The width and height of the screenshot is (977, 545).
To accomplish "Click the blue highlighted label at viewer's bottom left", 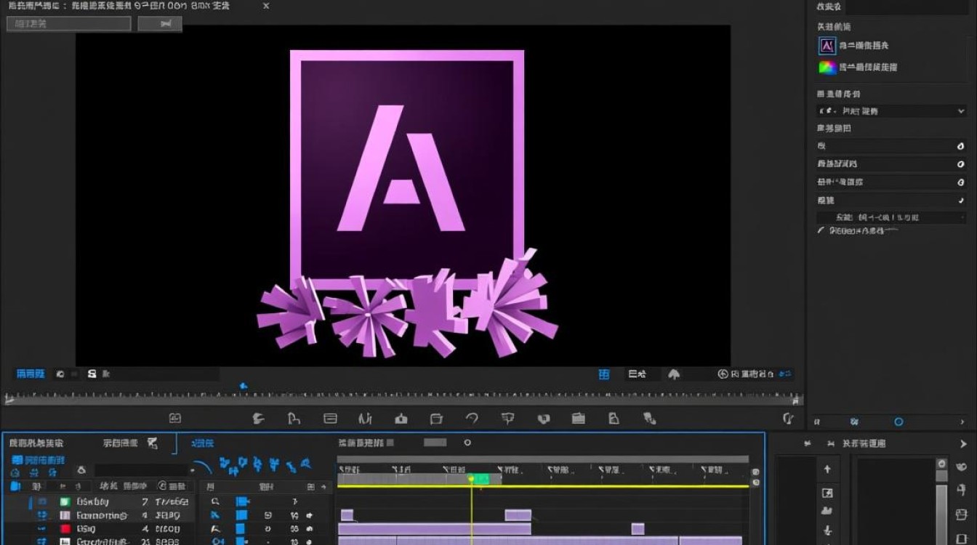I will coord(31,374).
